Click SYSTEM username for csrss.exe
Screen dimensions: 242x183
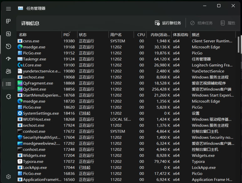click(x=118, y=41)
